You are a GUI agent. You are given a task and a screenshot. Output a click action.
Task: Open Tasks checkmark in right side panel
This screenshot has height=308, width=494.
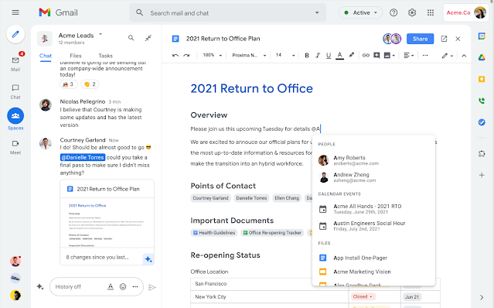pyautogui.click(x=482, y=122)
